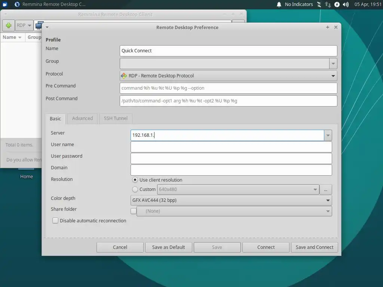The height and width of the screenshot is (287, 383).
Task: Click the Connect button
Action: (x=266, y=247)
